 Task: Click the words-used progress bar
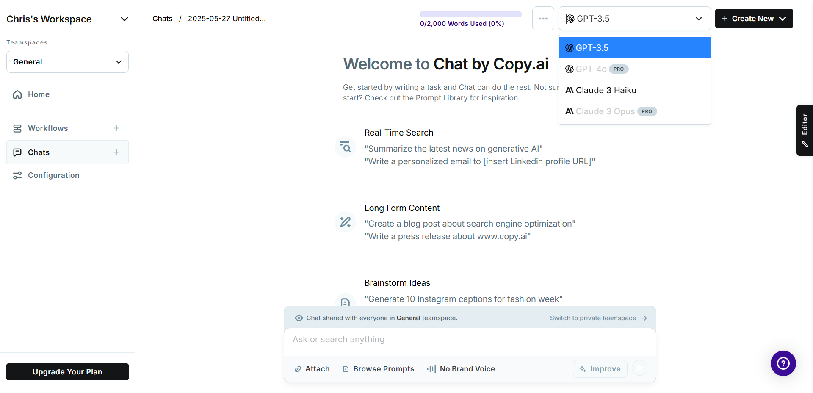[470, 14]
